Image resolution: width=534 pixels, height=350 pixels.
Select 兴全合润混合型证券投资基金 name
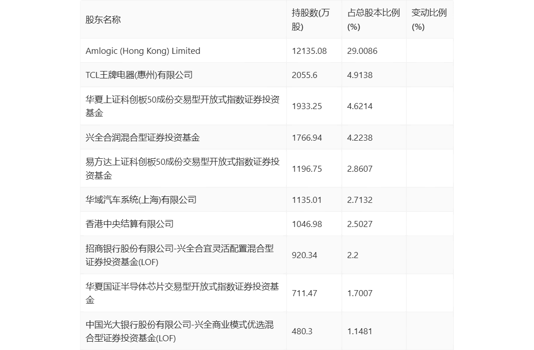(142, 137)
